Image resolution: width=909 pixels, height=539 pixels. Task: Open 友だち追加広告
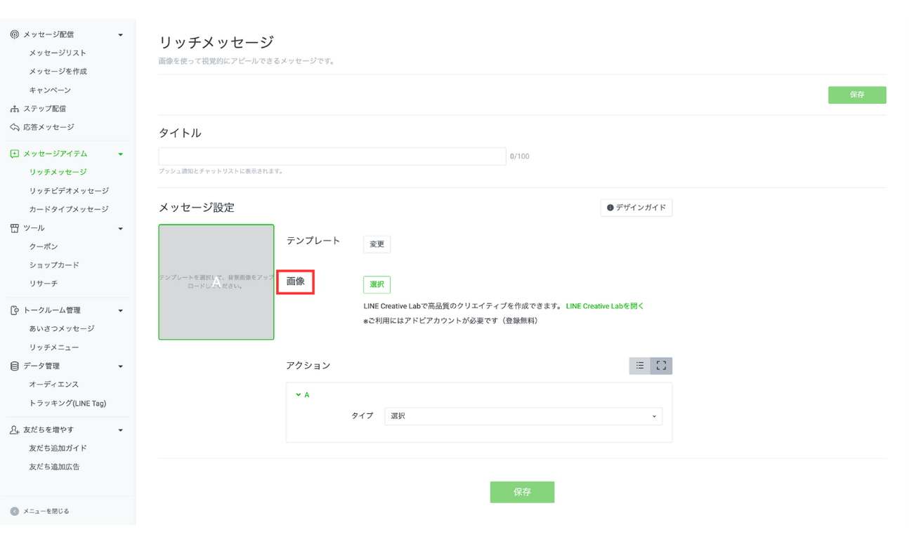54,467
